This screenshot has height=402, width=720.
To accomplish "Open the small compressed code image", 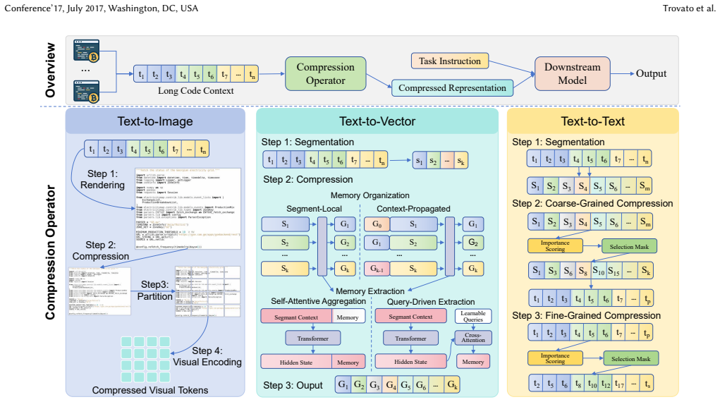I will coord(99,291).
